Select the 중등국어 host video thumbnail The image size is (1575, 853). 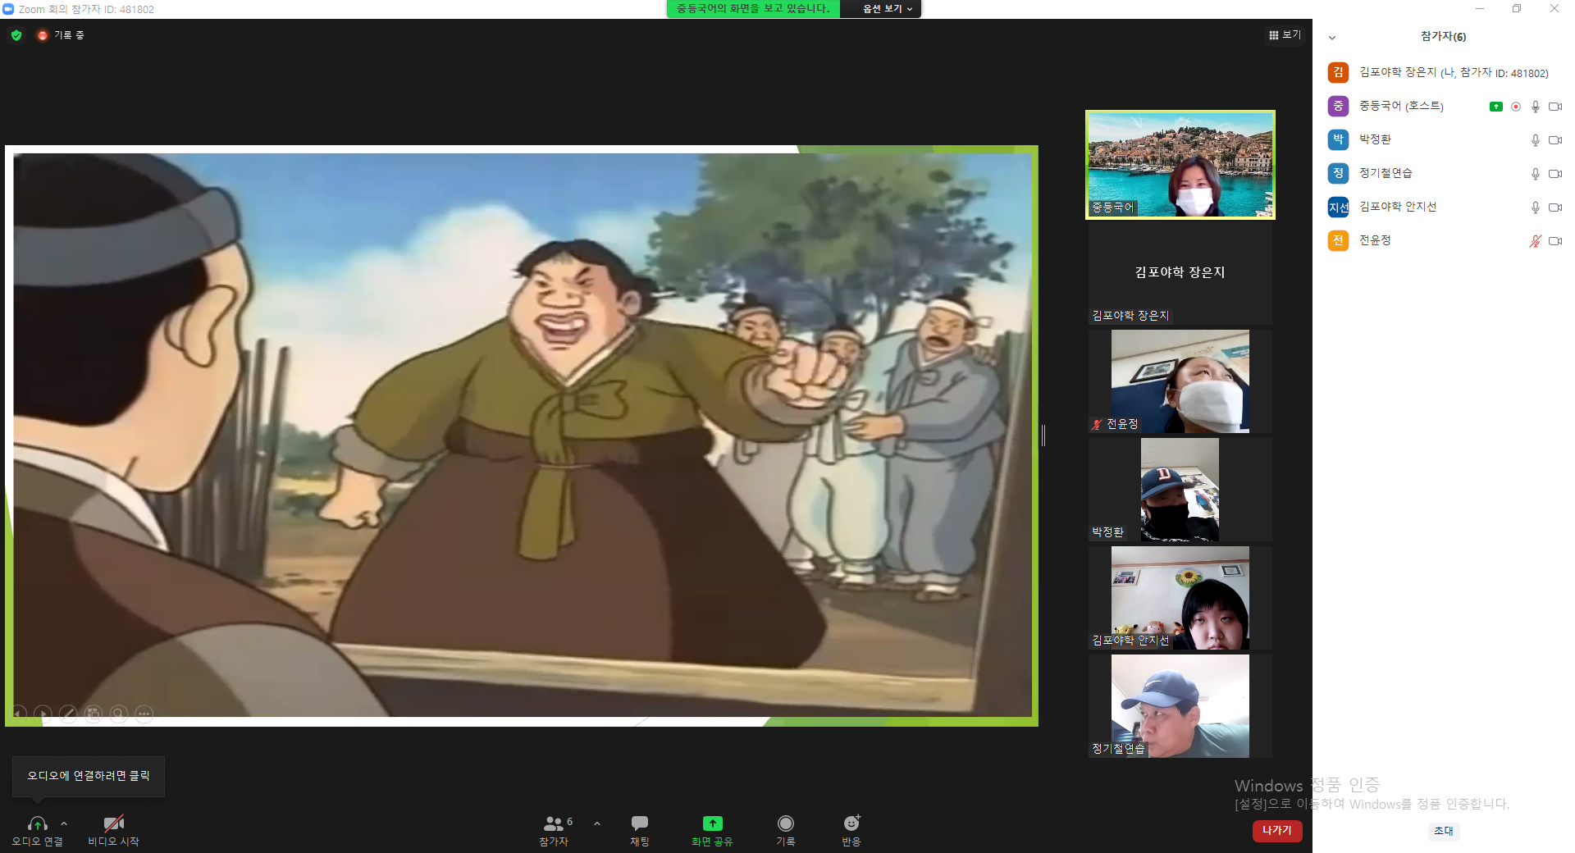tap(1180, 165)
